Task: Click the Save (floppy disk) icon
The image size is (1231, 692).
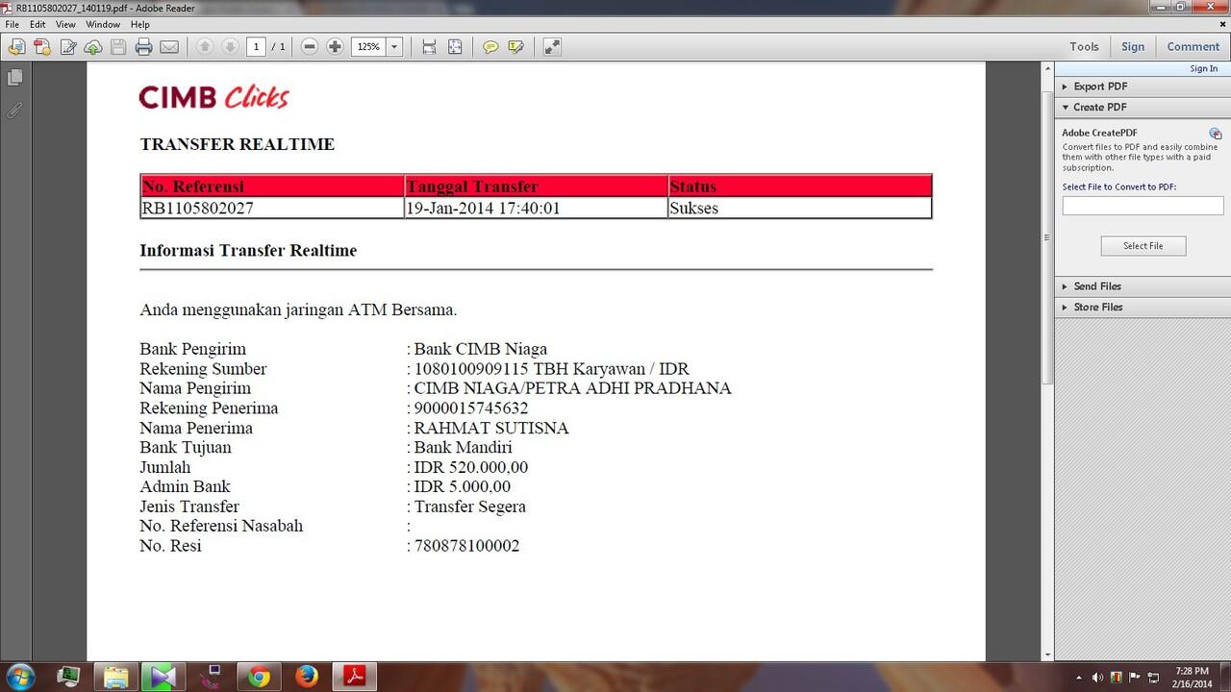Action: point(118,46)
